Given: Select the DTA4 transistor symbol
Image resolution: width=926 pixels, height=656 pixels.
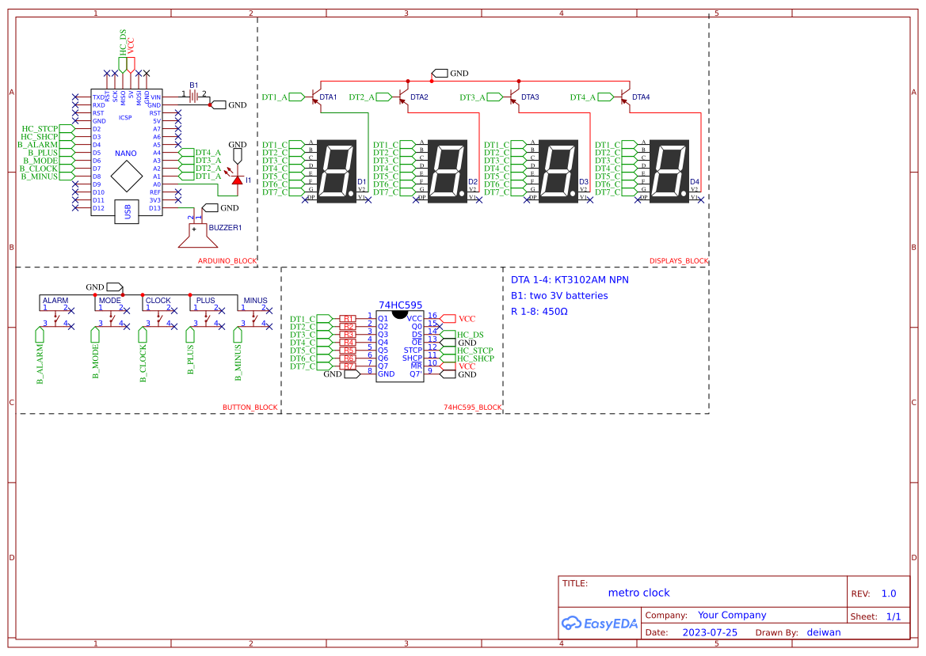Looking at the screenshot, I should coord(624,97).
